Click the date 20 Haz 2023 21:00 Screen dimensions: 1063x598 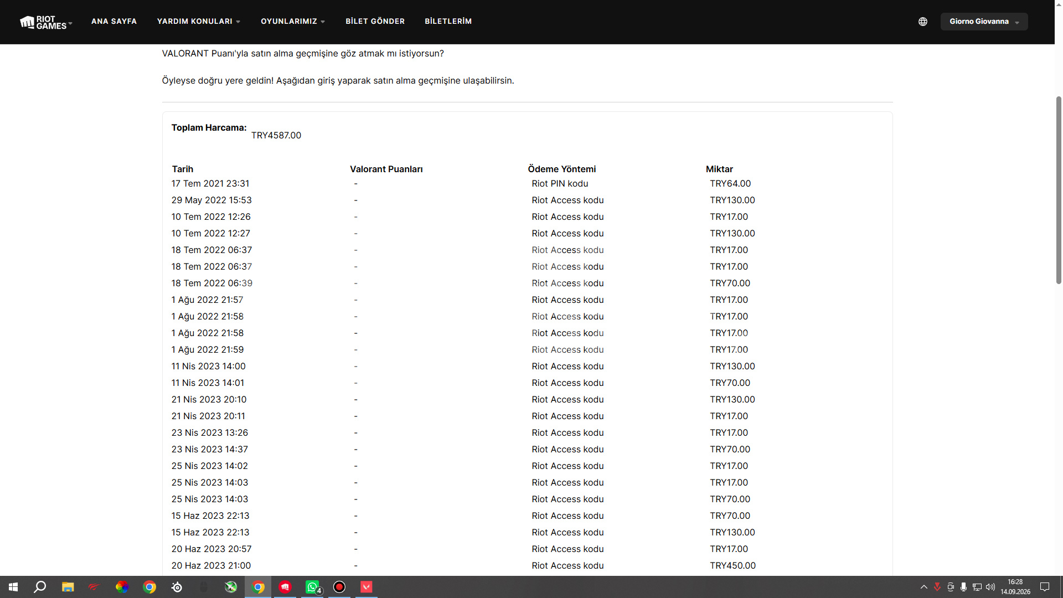click(211, 566)
